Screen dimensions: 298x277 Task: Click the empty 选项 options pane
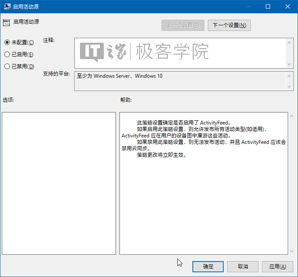point(59,183)
